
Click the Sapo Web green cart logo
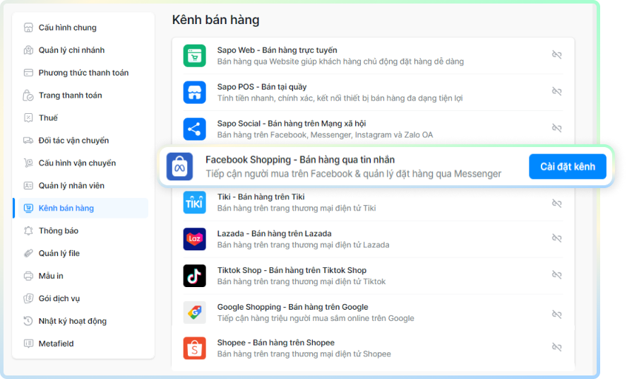(195, 56)
